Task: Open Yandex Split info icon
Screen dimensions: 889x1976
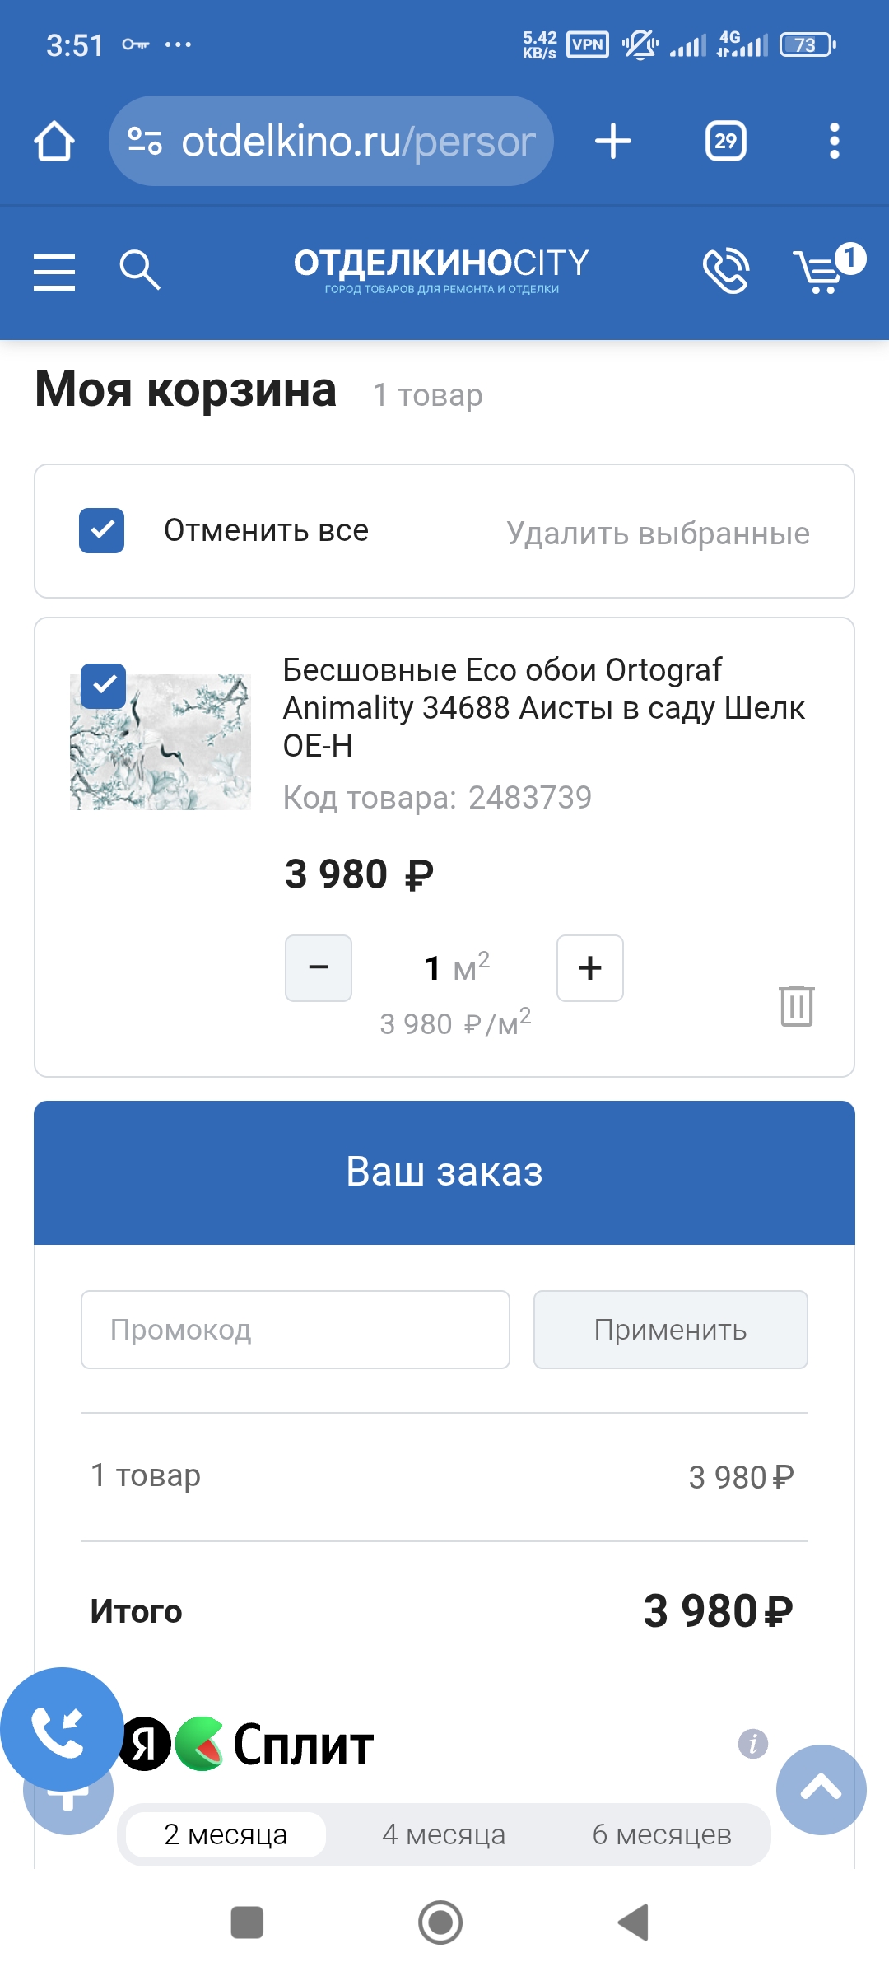Action: (x=752, y=1743)
